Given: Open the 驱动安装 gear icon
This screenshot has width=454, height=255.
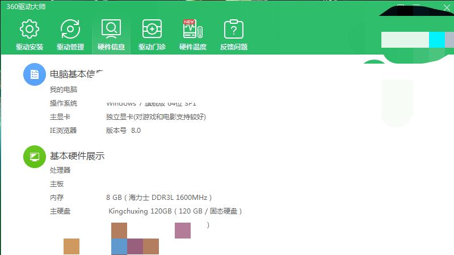Looking at the screenshot, I should tap(30, 30).
